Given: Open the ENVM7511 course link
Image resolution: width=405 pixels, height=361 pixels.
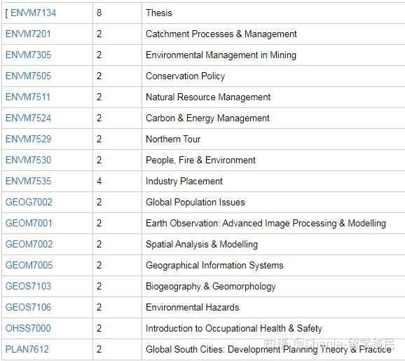Looking at the screenshot, I should (x=27, y=97).
